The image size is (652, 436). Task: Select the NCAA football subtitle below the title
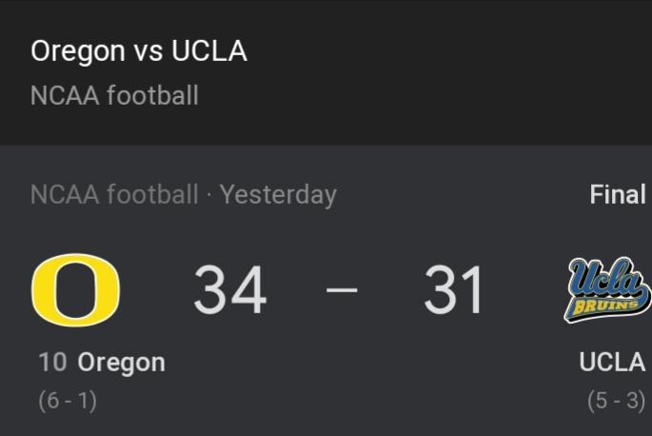click(x=114, y=95)
